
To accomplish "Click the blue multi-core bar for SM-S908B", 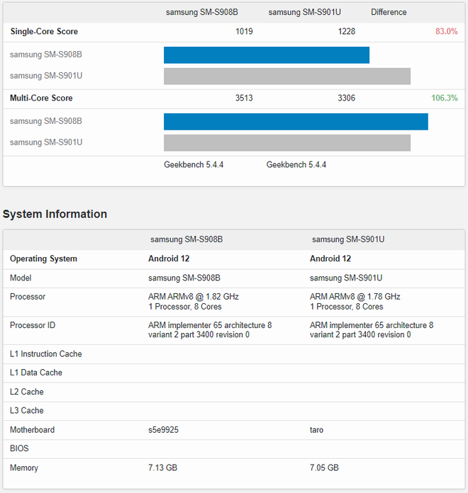I will 296,122.
